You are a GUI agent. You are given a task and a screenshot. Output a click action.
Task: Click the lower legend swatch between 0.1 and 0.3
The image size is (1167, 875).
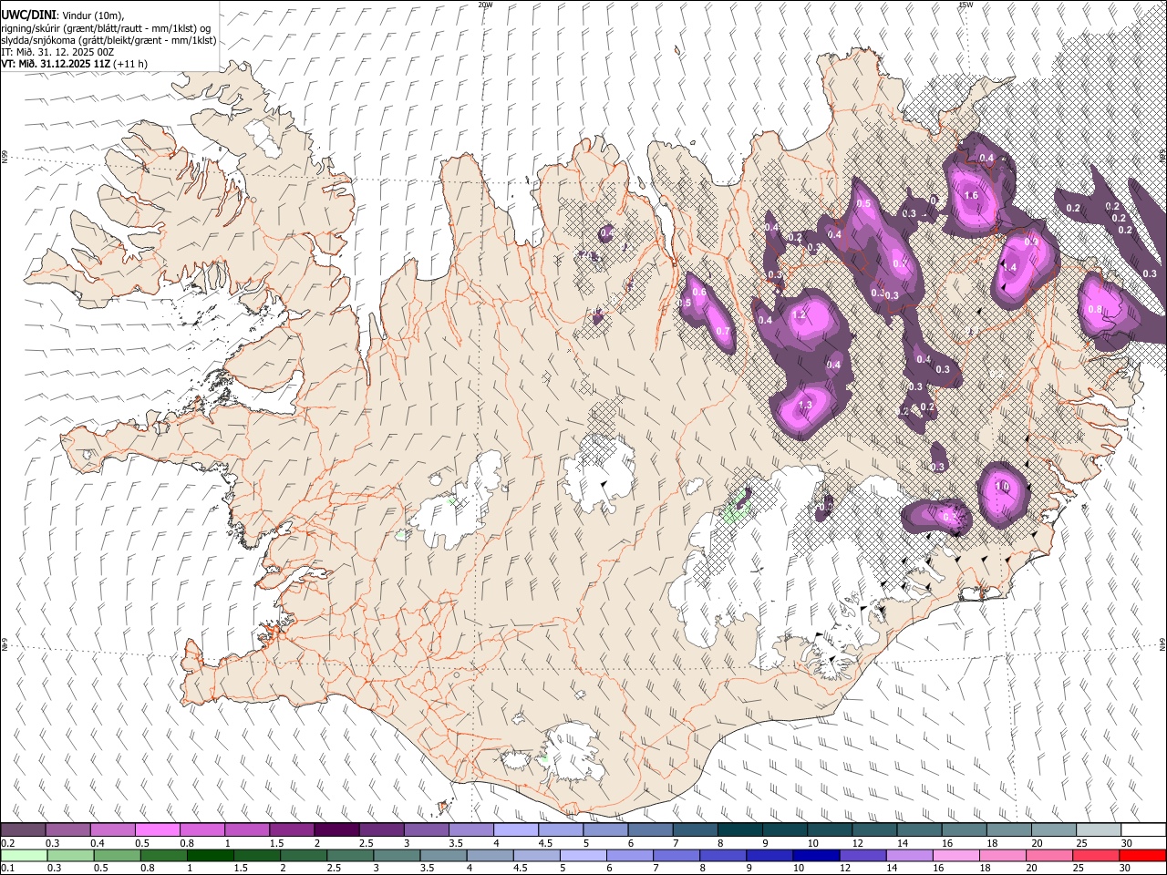pyautogui.click(x=24, y=855)
